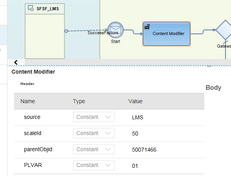
Task: Click the Name column header
Action: coord(27,101)
